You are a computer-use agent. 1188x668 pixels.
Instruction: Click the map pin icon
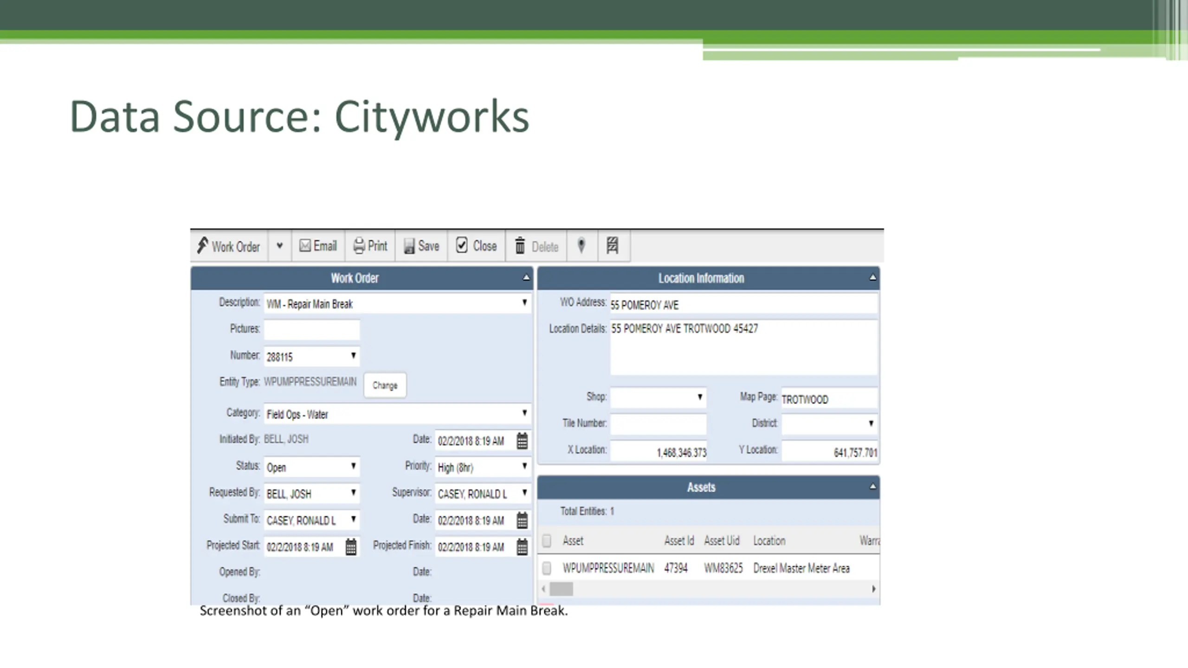coord(581,245)
